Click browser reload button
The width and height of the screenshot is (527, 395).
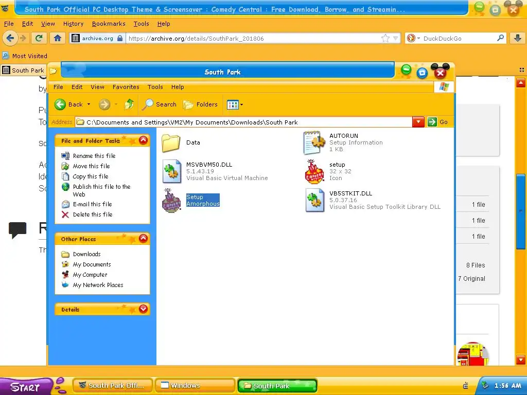click(x=39, y=38)
